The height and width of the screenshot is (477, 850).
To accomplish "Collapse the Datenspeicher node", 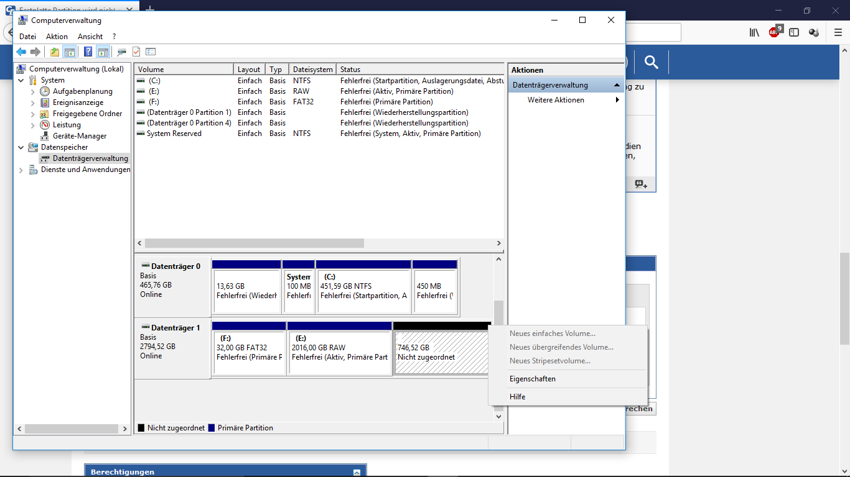I will coord(21,147).
